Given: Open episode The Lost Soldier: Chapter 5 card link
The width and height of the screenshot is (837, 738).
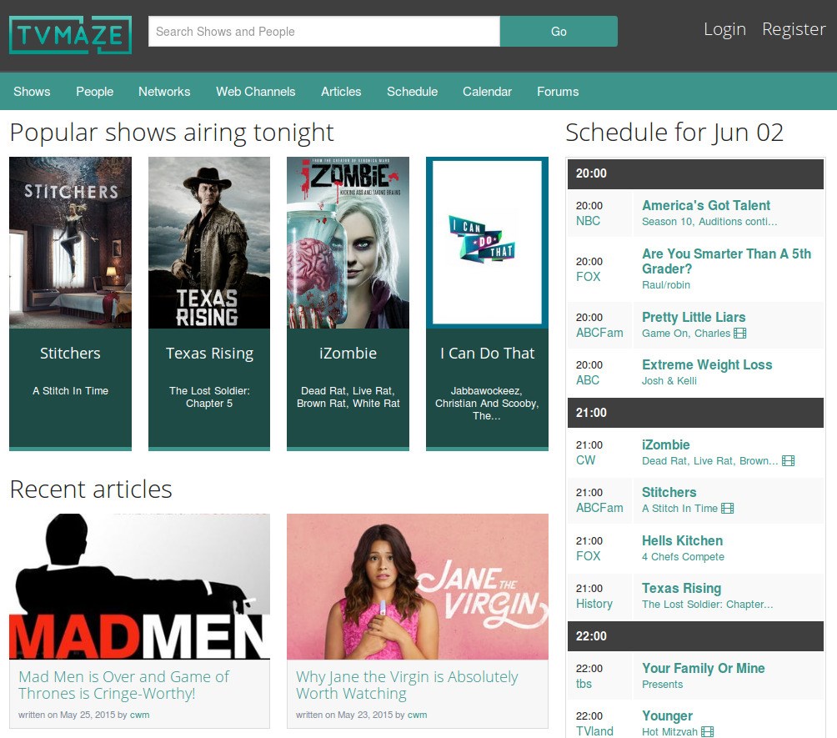Looking at the screenshot, I should tap(209, 397).
